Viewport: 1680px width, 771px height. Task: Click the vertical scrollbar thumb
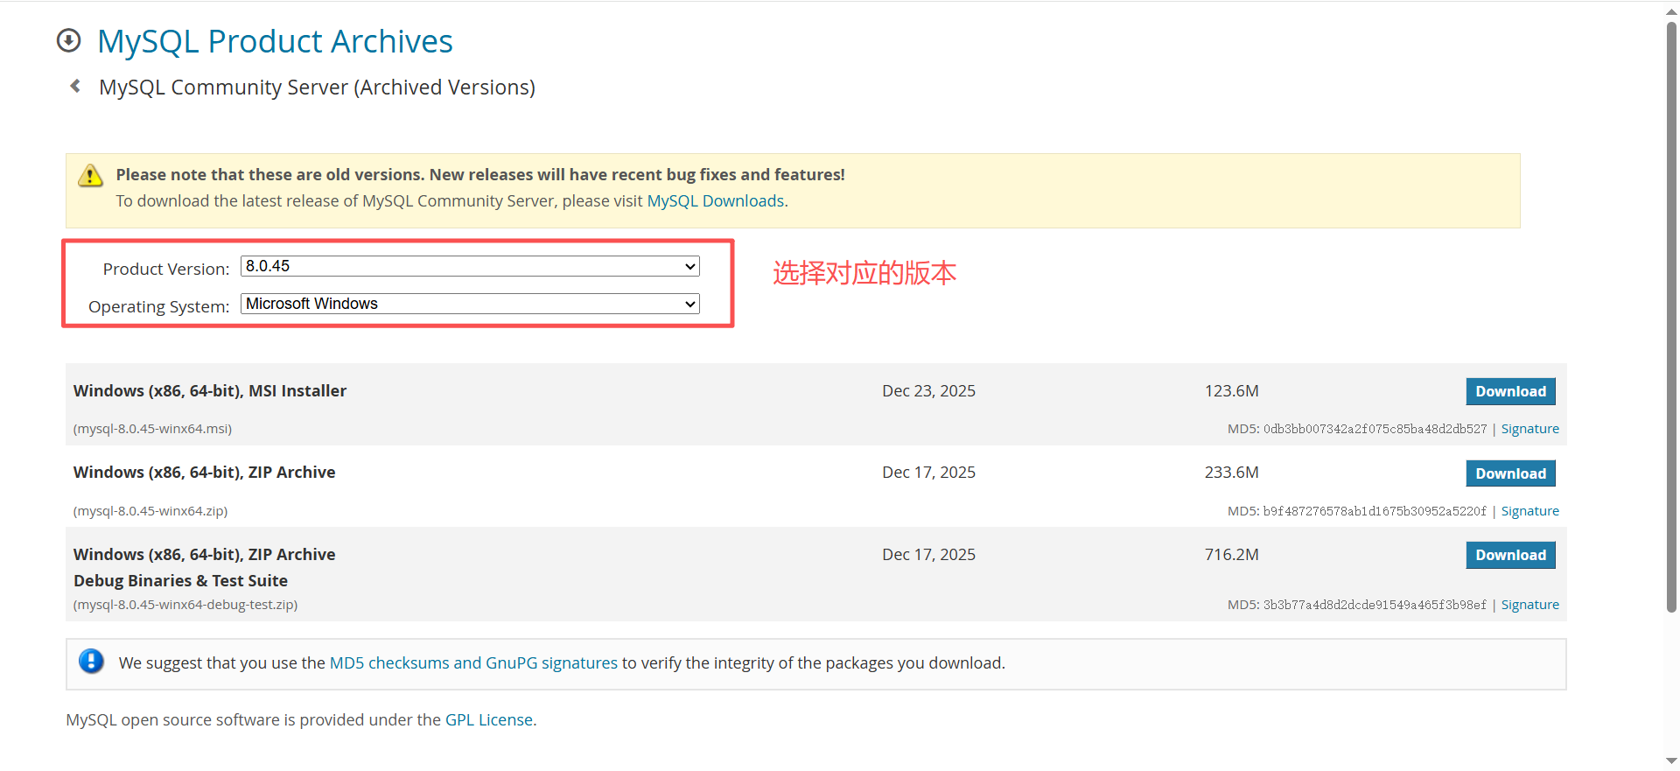1671,315
